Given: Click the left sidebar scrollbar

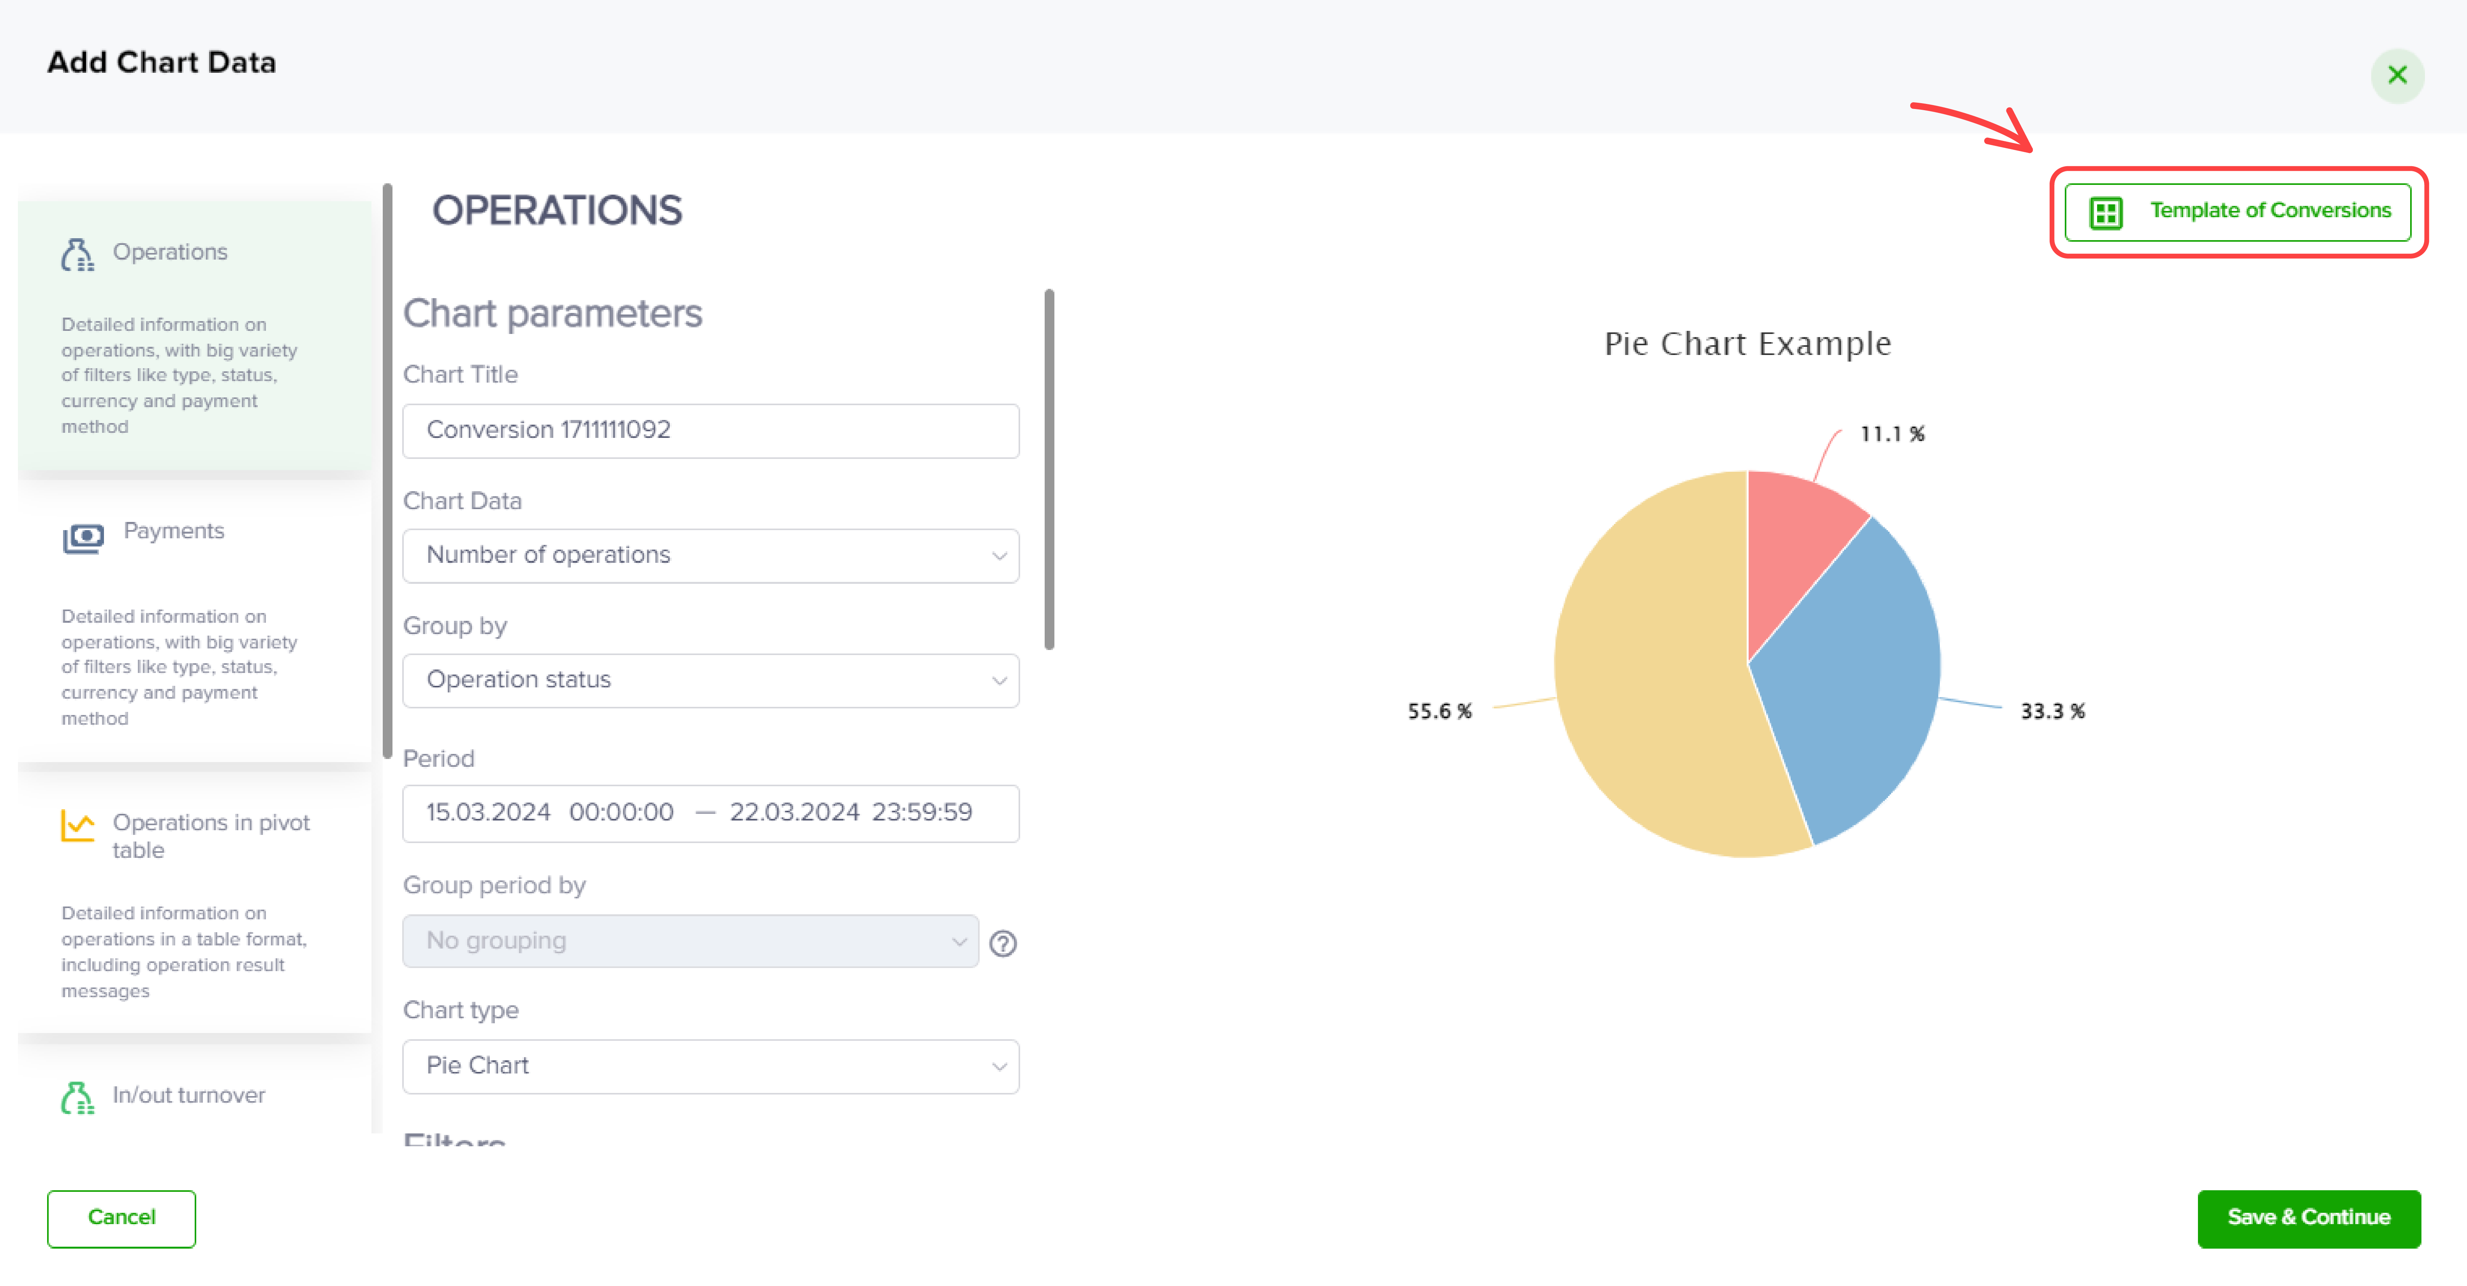Looking at the screenshot, I should click(x=387, y=471).
